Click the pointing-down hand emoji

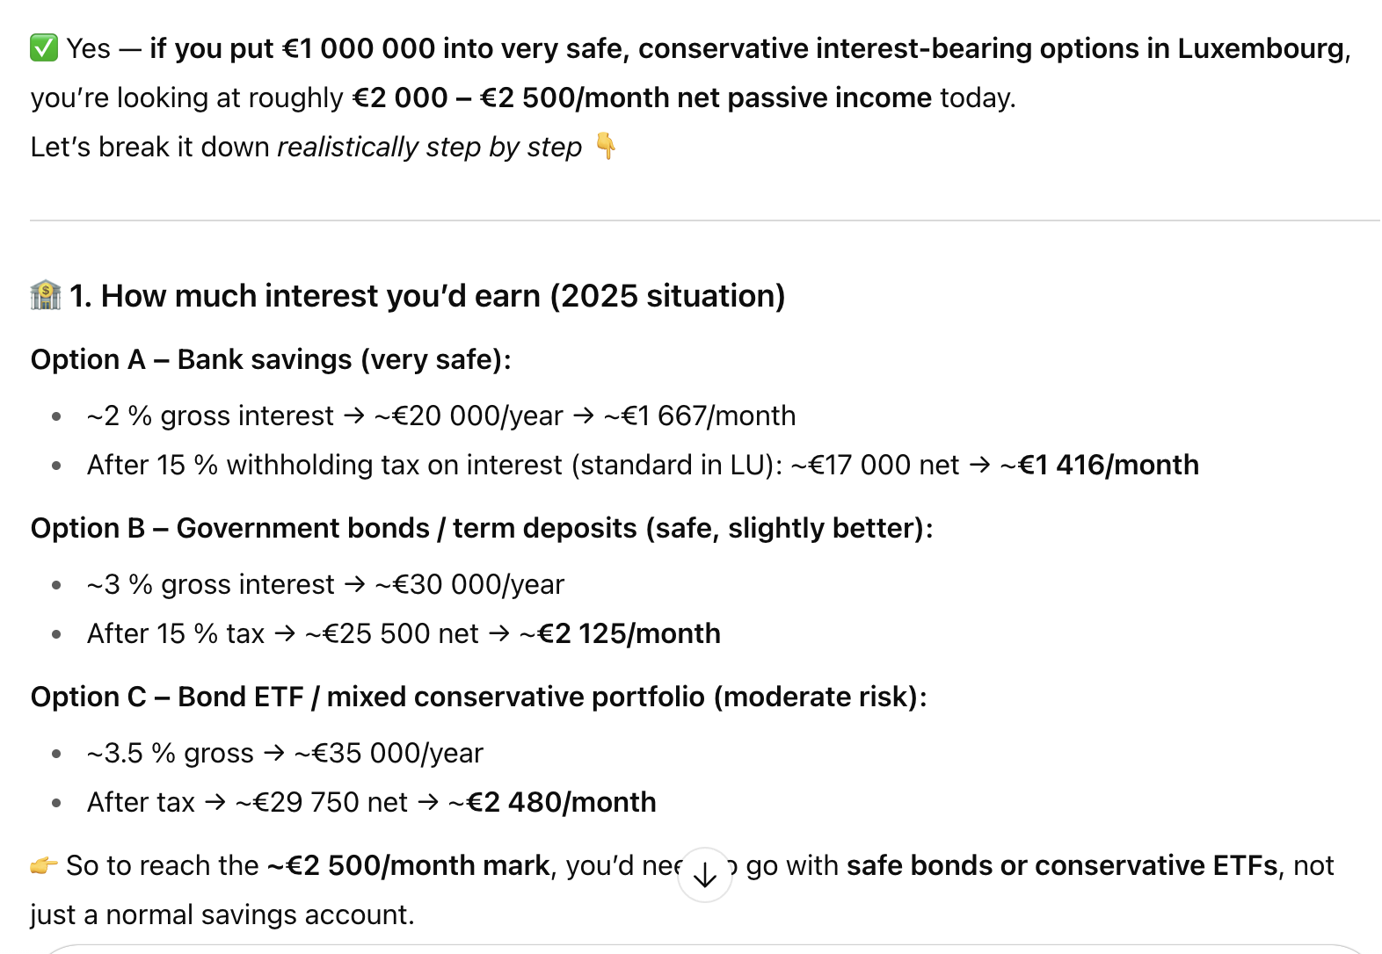coord(606,146)
